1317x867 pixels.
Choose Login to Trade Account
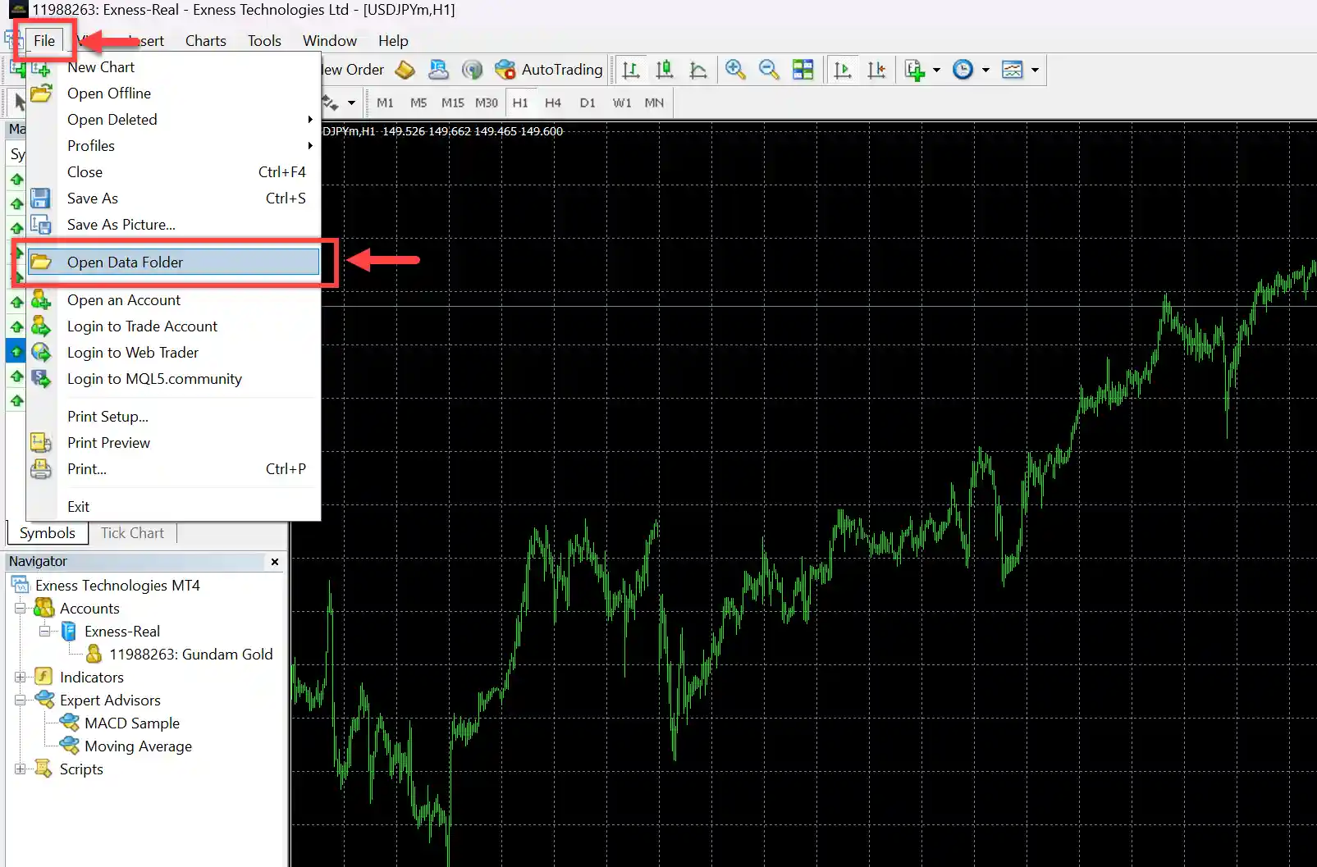coord(142,326)
